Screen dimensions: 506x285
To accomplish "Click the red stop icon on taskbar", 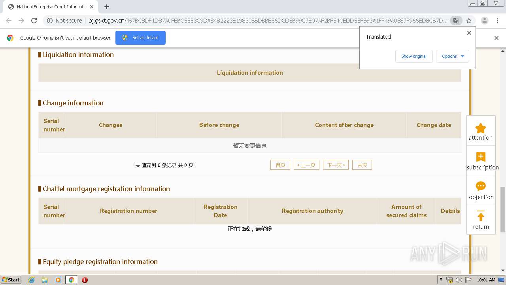I will click(x=85, y=280).
